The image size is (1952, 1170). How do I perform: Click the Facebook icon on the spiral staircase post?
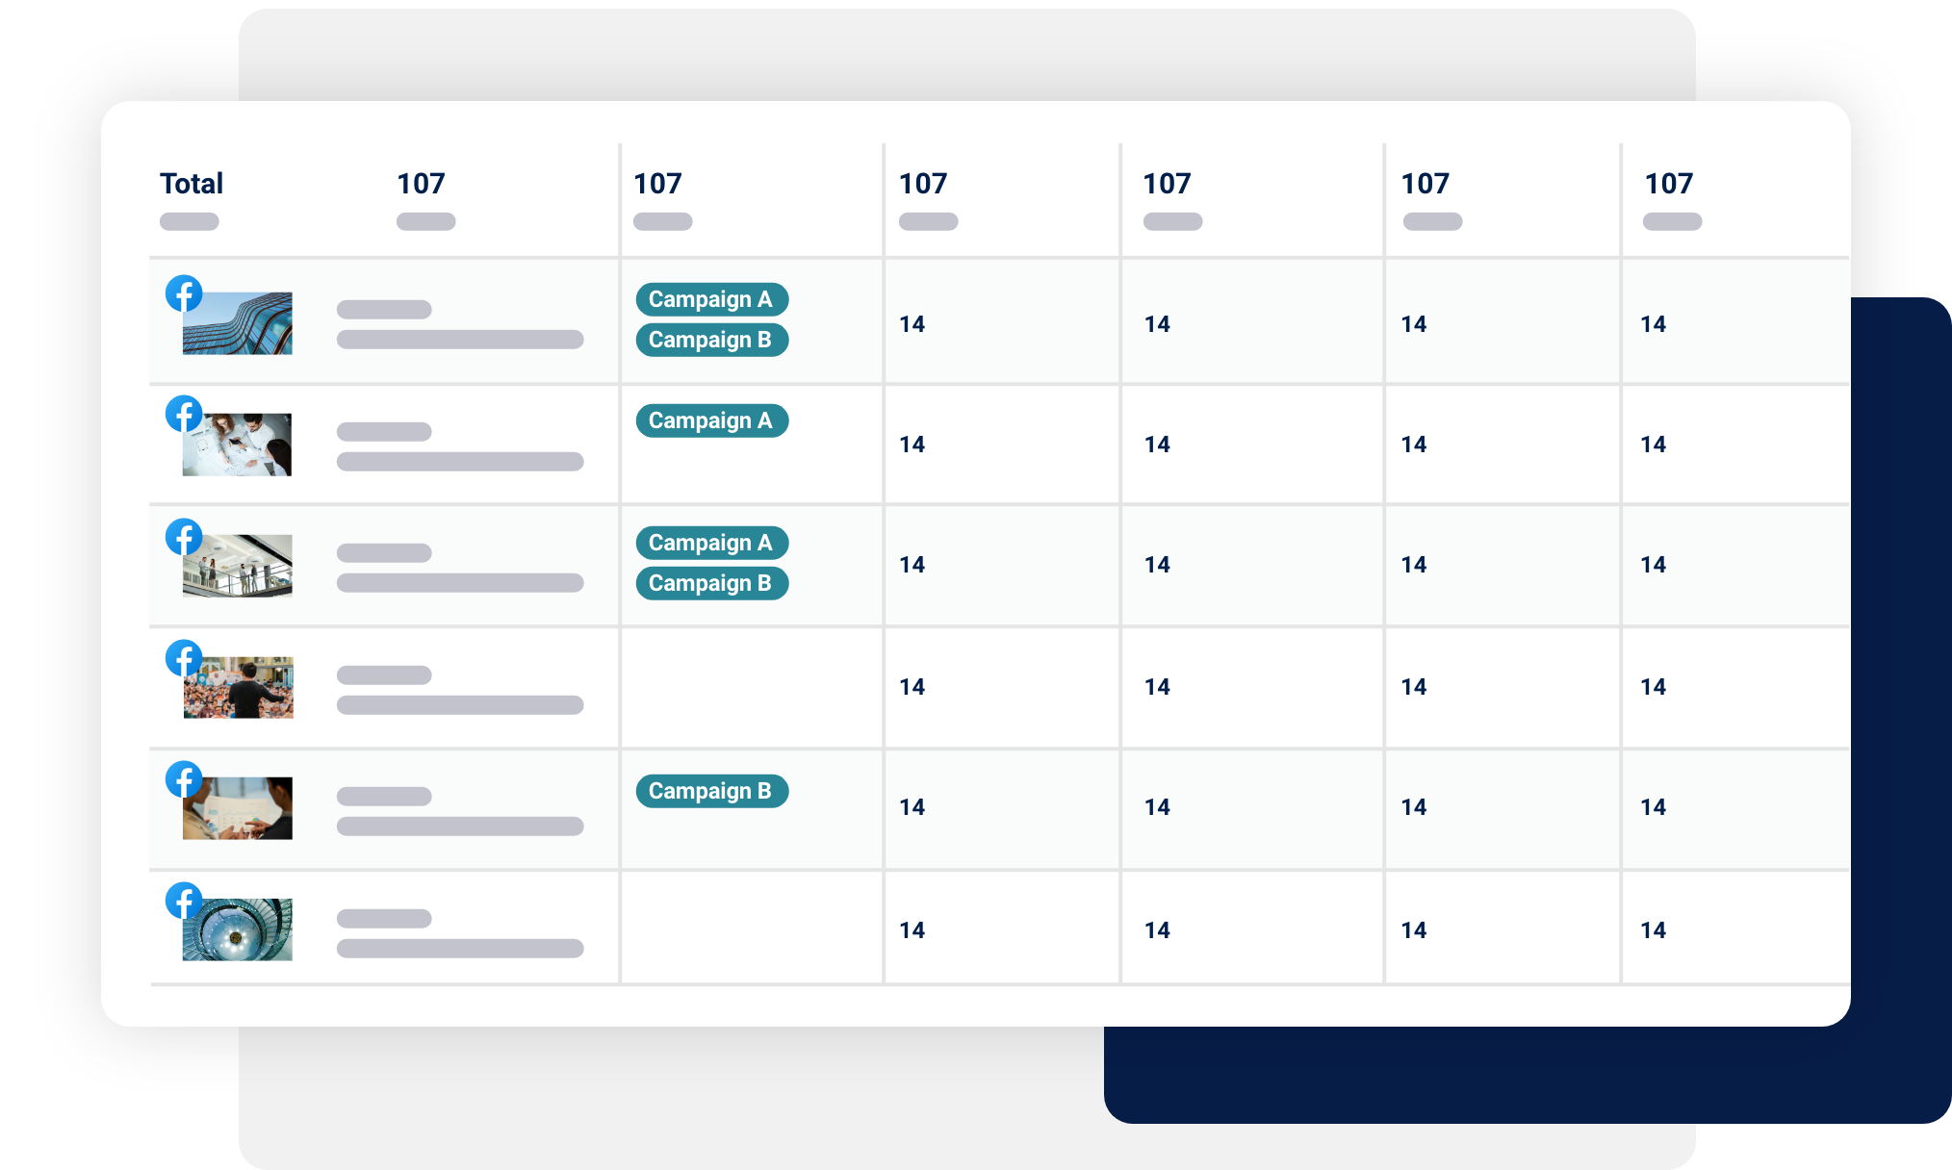[184, 901]
